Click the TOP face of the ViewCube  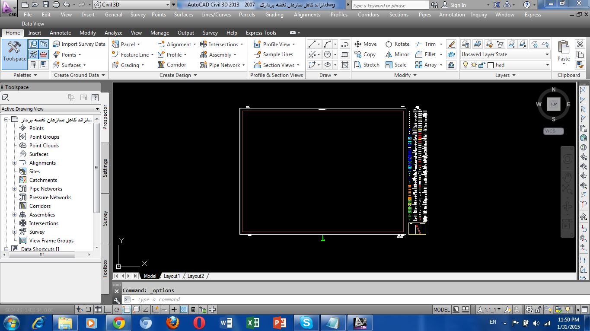click(553, 104)
